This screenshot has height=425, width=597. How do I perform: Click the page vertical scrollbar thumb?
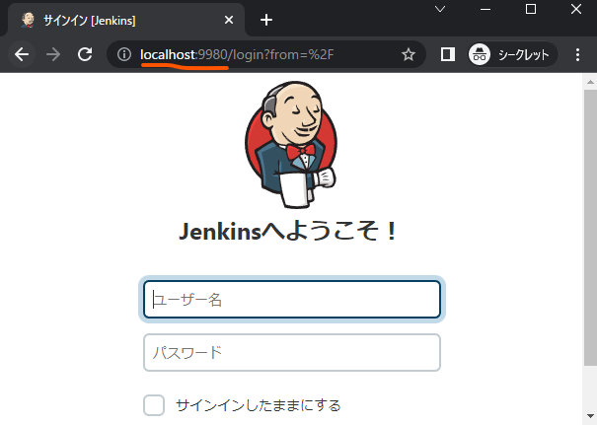pos(590,229)
